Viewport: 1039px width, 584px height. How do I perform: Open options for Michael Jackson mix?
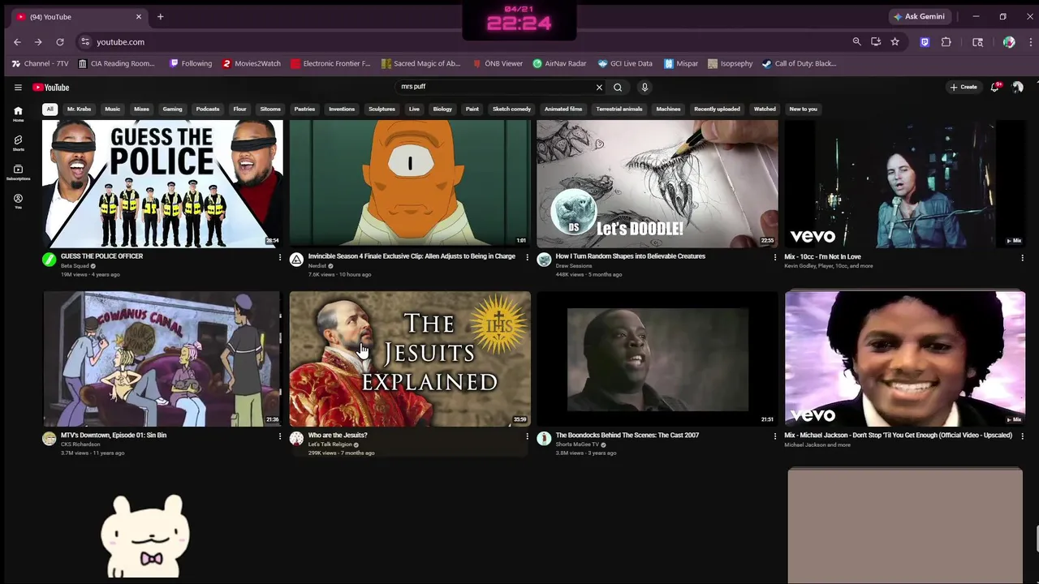pyautogui.click(x=1022, y=436)
